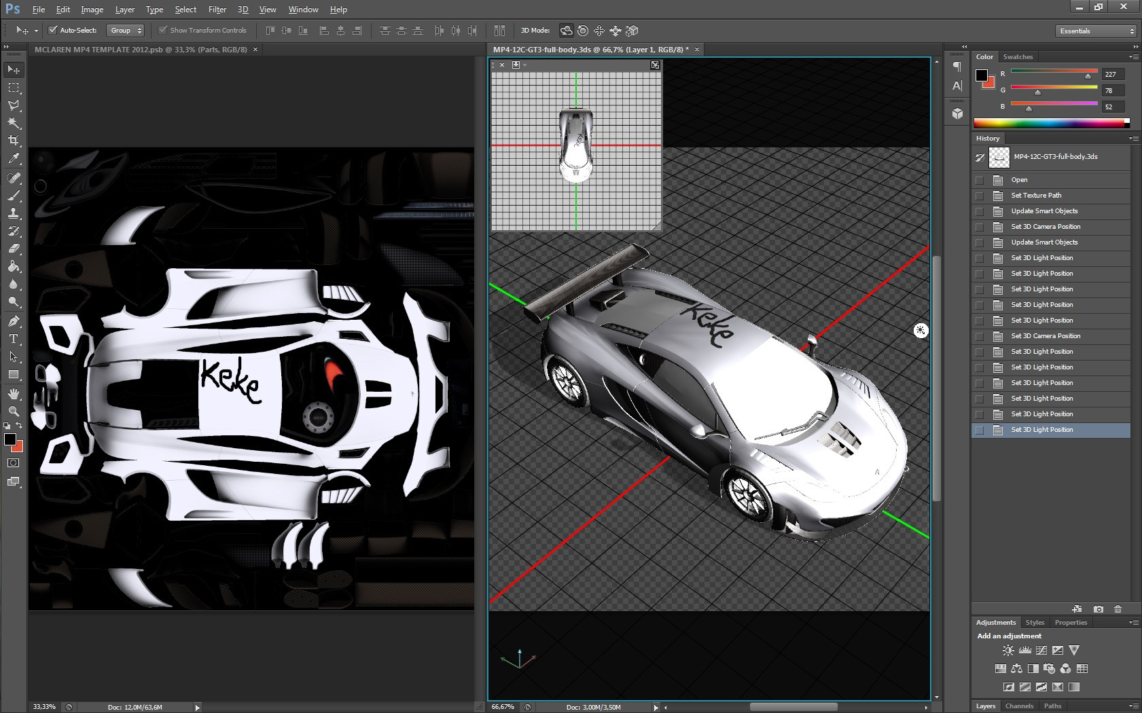Pick the Magic Wand tool

(x=14, y=123)
